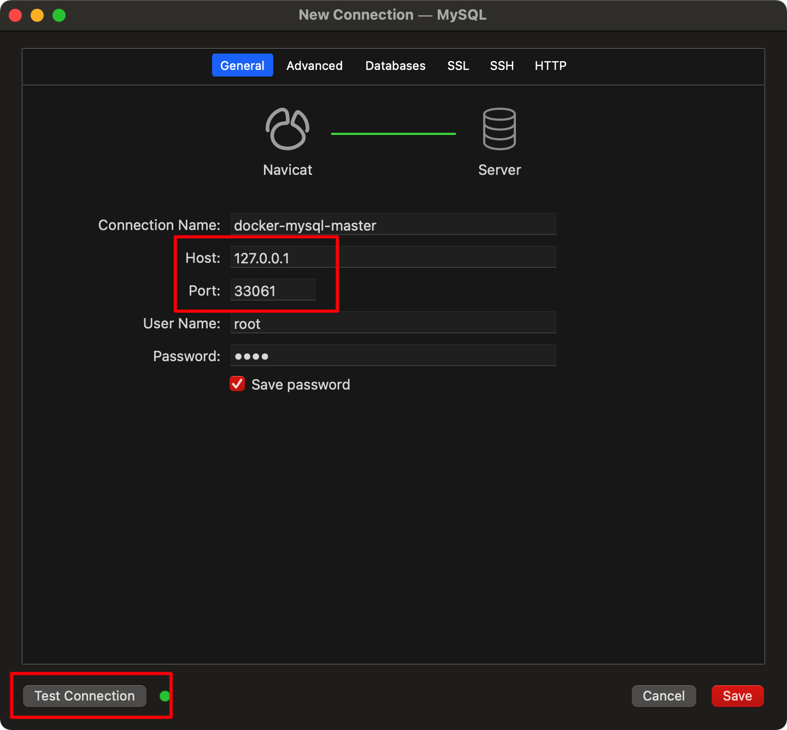Screen dimensions: 787x730
Task: Click the green connection status indicator
Action: click(x=165, y=696)
